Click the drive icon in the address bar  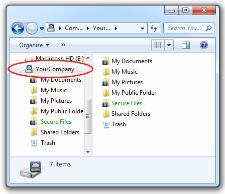coord(51,28)
